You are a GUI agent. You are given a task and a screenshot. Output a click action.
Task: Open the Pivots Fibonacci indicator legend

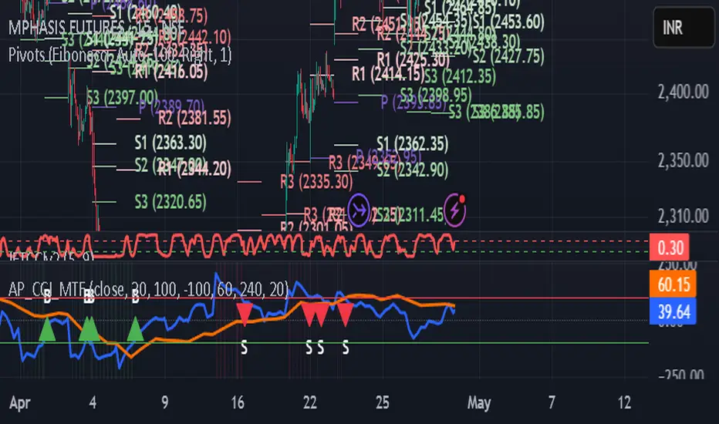pos(120,55)
